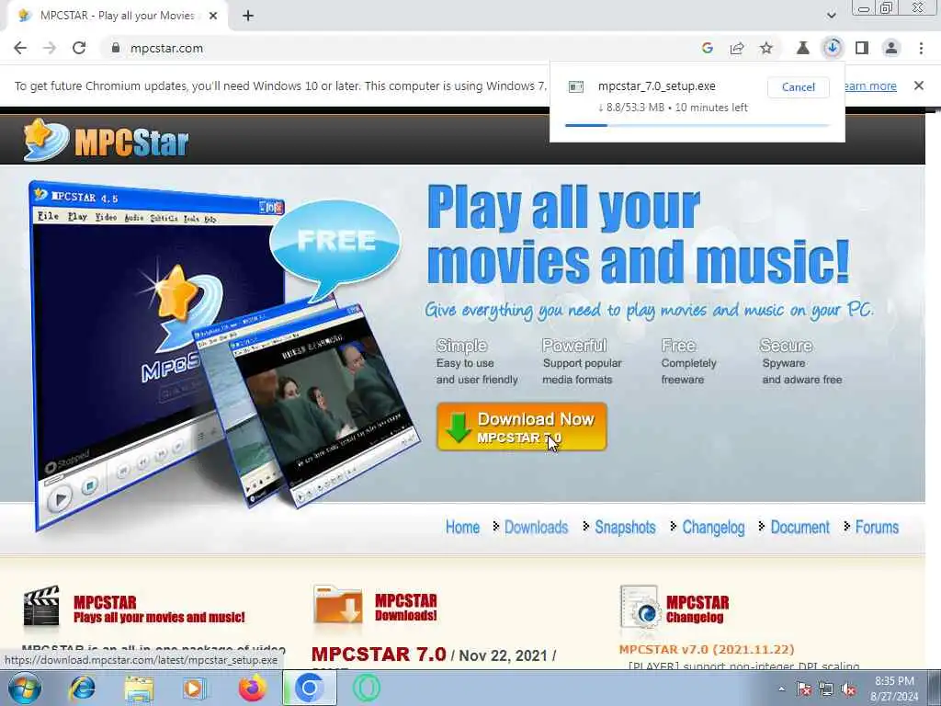Open Windows Explorer from taskbar
Viewport: 941px width, 706px height.
tap(139, 688)
